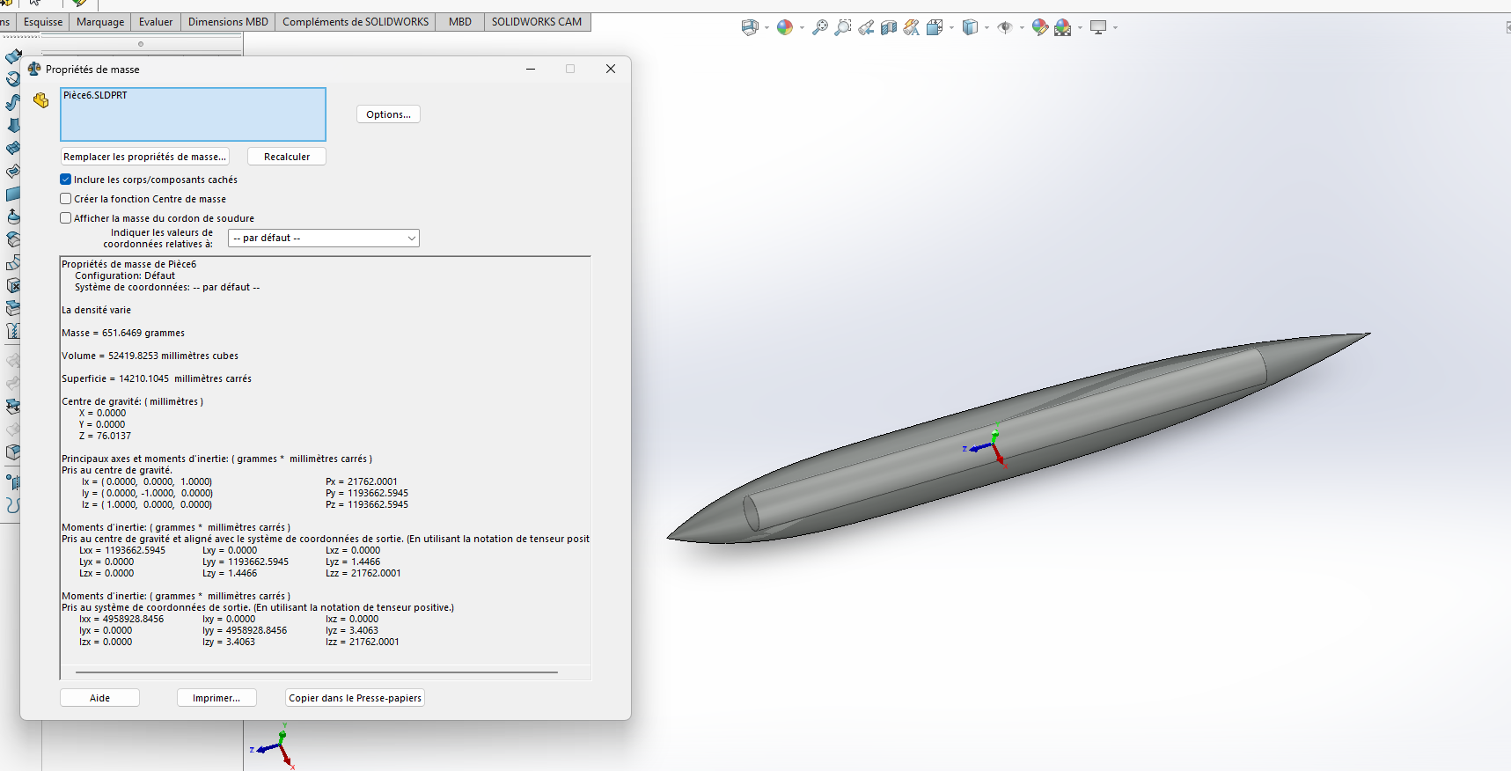Image resolution: width=1511 pixels, height=771 pixels.
Task: Click the view triad in the bottom corner
Action: tap(275, 746)
